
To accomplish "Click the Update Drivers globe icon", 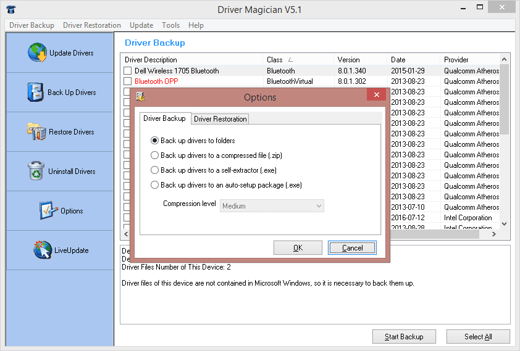I will 37,53.
